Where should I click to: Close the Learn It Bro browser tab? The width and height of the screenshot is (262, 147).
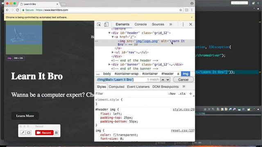pos(57,4)
